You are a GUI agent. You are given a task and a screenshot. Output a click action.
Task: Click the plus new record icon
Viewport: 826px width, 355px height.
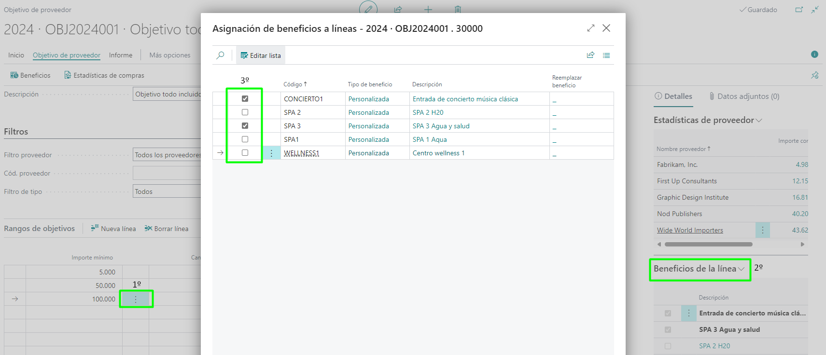point(428,9)
